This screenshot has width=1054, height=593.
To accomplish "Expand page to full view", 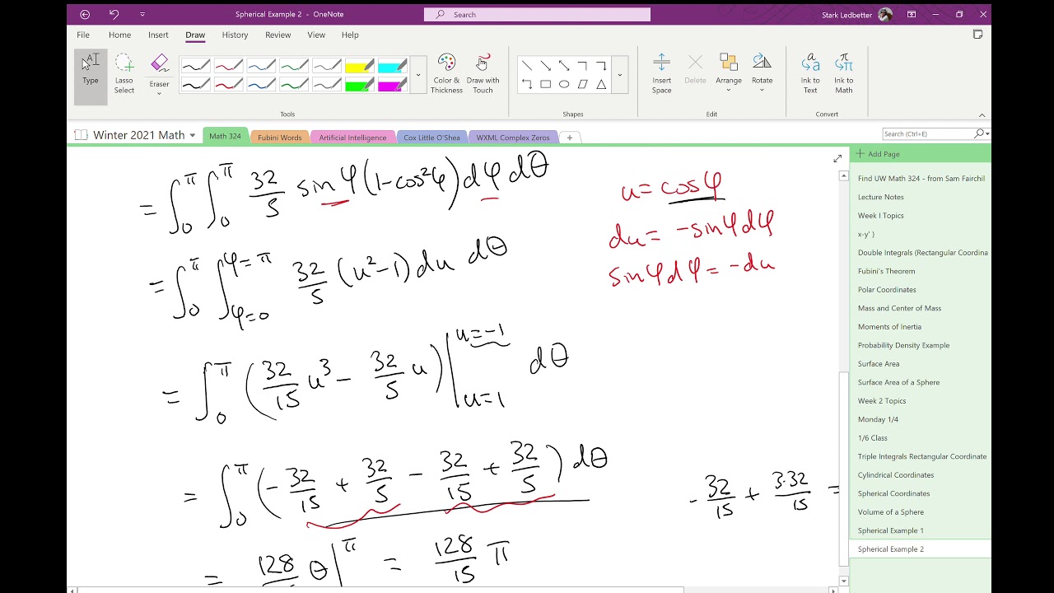I will click(837, 158).
